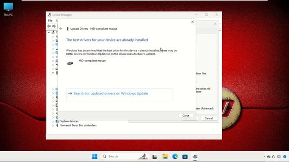Close the properties dialog behind with X

click(215, 24)
